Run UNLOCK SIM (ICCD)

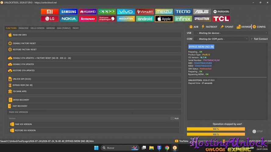click(94, 79)
